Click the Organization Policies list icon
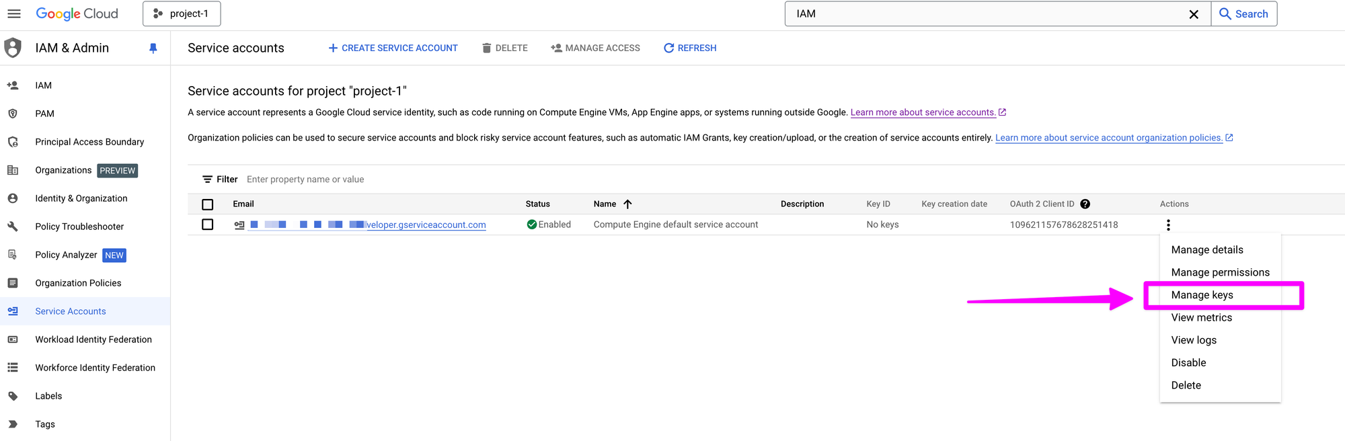Viewport: 1345px width, 441px height. click(13, 283)
